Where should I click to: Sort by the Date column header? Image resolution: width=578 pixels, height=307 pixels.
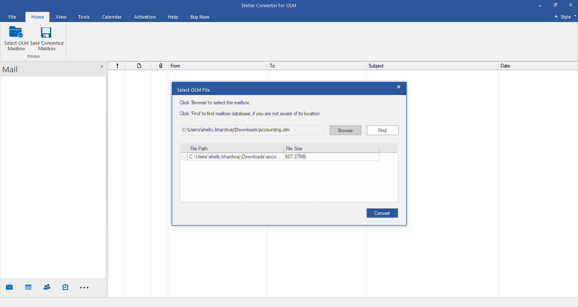[538, 66]
